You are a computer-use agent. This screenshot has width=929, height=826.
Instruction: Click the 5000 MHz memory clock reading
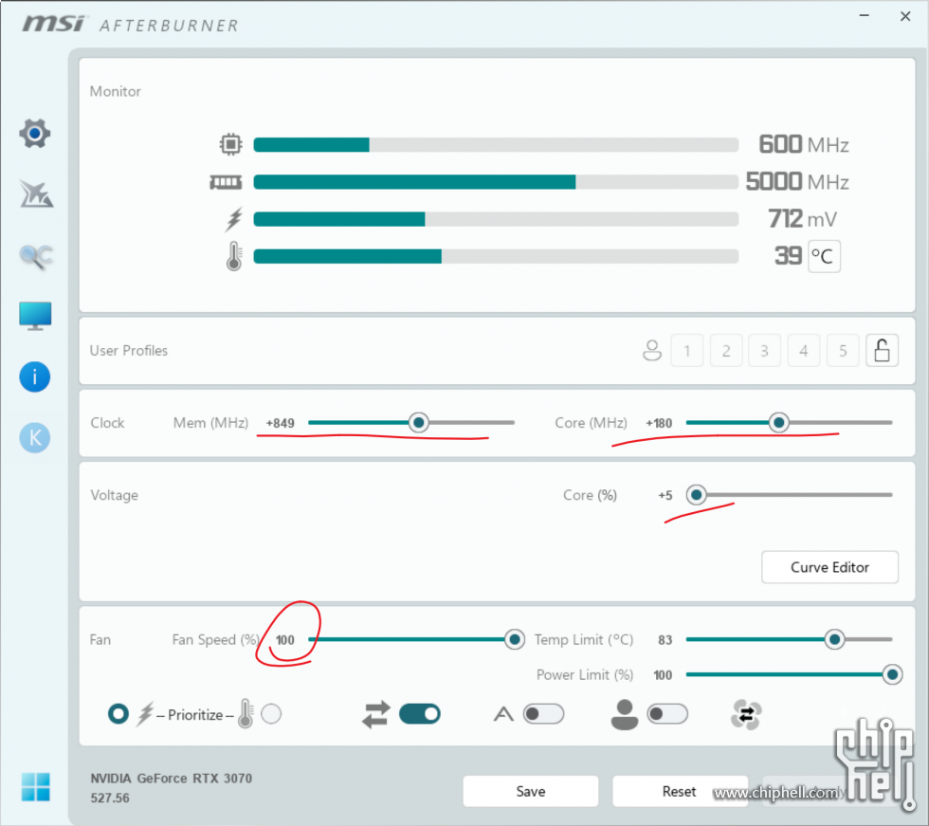[797, 181]
